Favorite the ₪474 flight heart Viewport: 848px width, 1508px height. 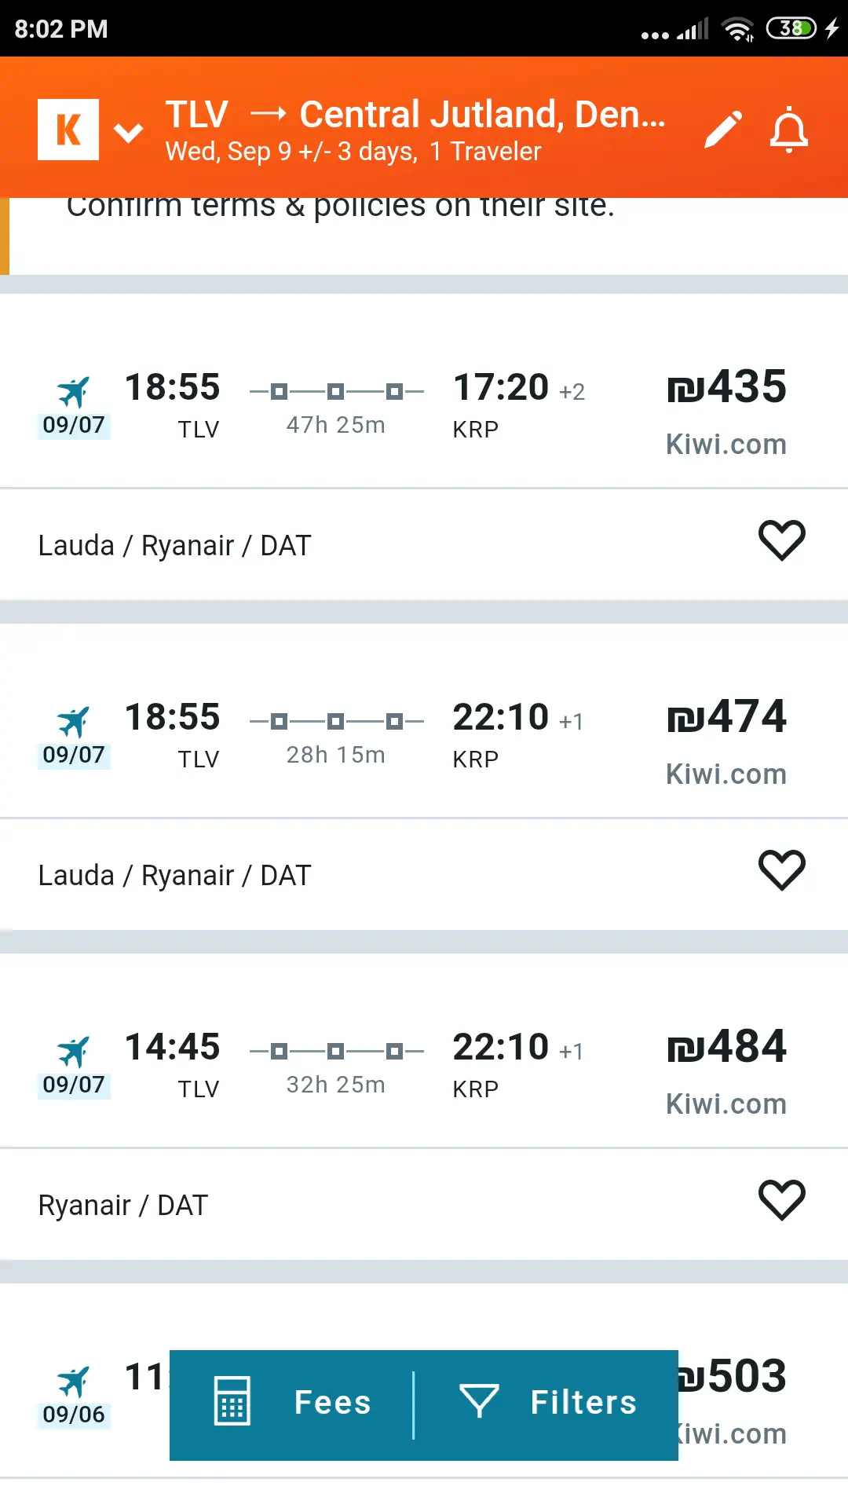pyautogui.click(x=781, y=870)
